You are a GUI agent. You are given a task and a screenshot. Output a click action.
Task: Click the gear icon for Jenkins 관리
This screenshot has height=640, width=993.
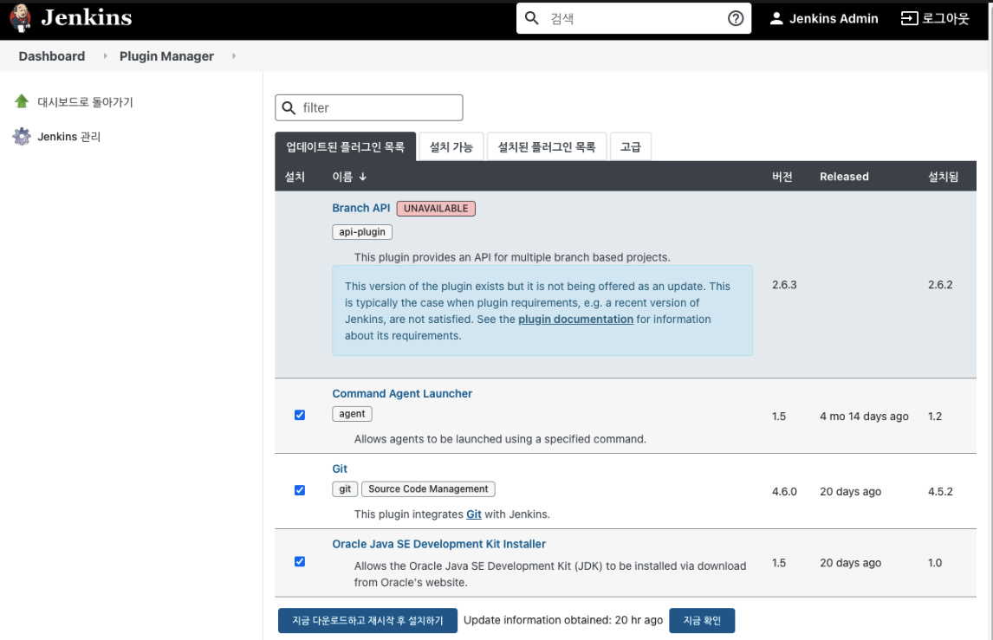click(x=22, y=136)
